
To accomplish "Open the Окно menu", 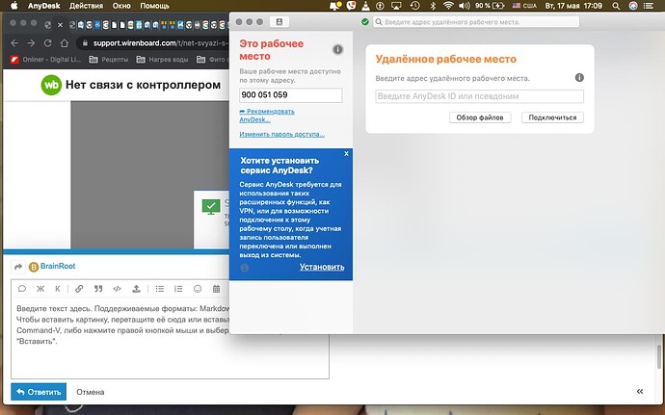I will 121,6.
